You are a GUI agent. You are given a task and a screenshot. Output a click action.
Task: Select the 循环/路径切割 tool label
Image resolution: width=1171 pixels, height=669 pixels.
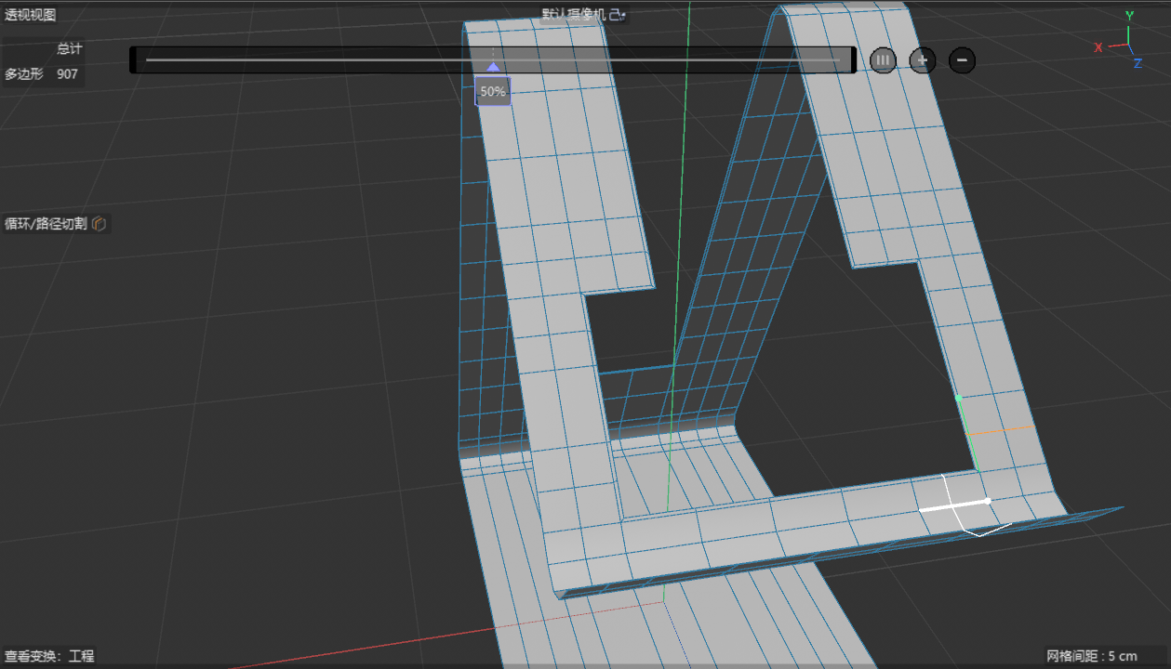coord(46,224)
